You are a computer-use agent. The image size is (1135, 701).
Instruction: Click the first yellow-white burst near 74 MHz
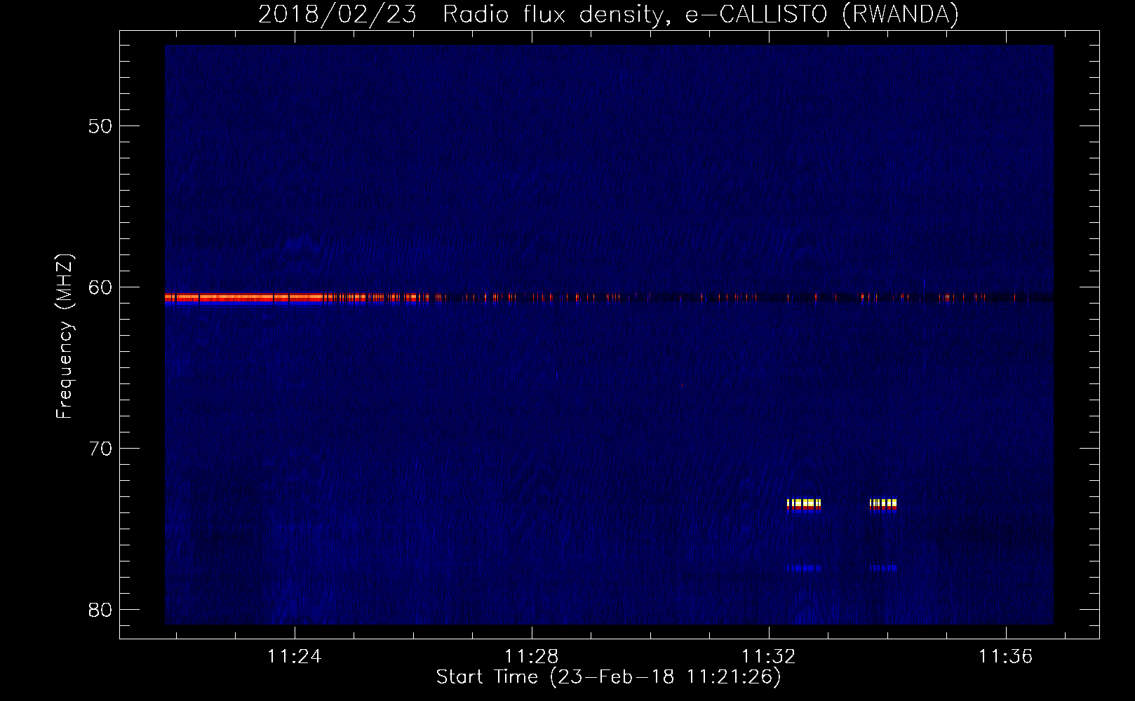pyautogui.click(x=804, y=504)
